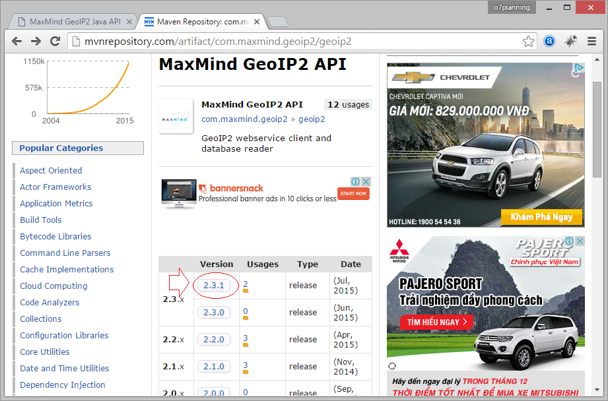Click the Pajero Sport ad info icon
This screenshot has width=608, height=401.
tap(569, 241)
